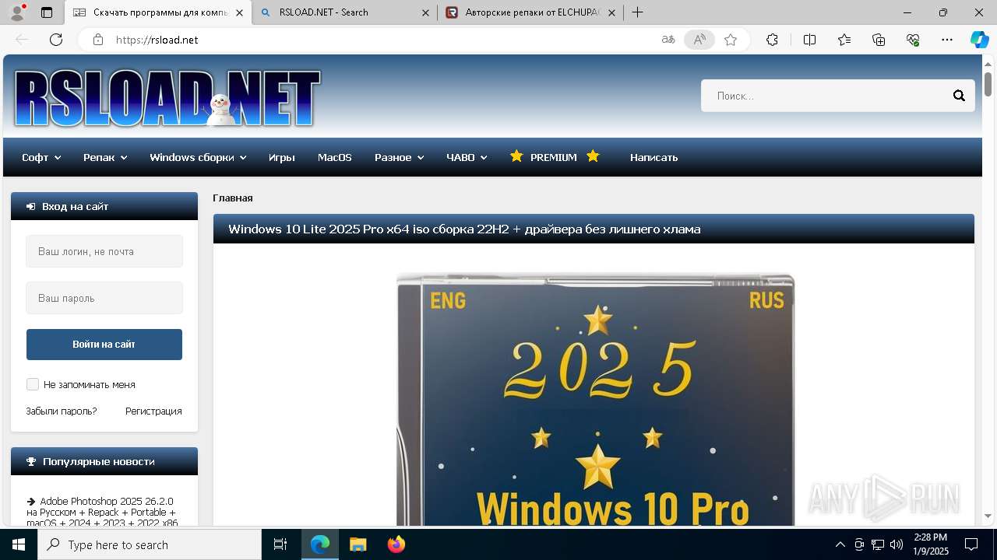Toggle the Split screen icon
Screen dimensions: 997x560
809,40
